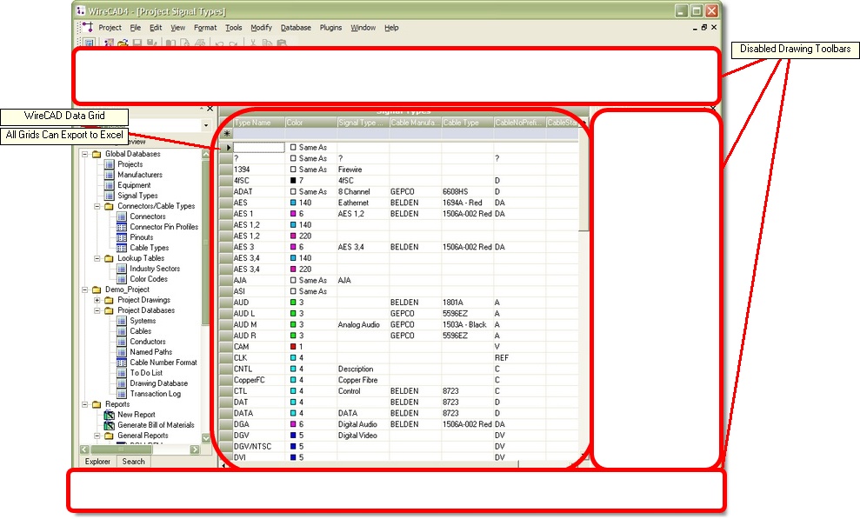The height and width of the screenshot is (519, 860).
Task: Click the To Do List icon
Action: click(121, 373)
